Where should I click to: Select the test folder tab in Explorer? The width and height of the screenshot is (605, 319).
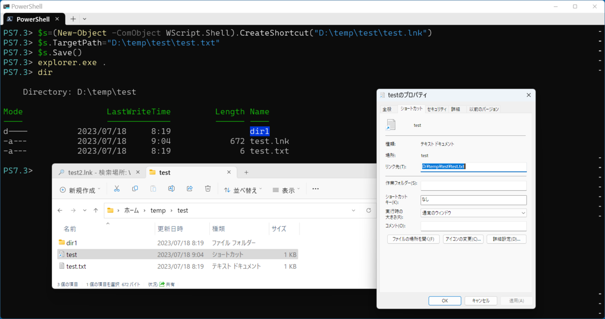[191, 173]
